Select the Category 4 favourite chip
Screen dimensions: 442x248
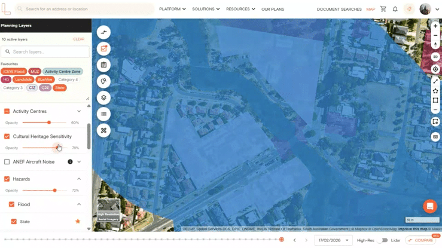pyautogui.click(x=68, y=79)
